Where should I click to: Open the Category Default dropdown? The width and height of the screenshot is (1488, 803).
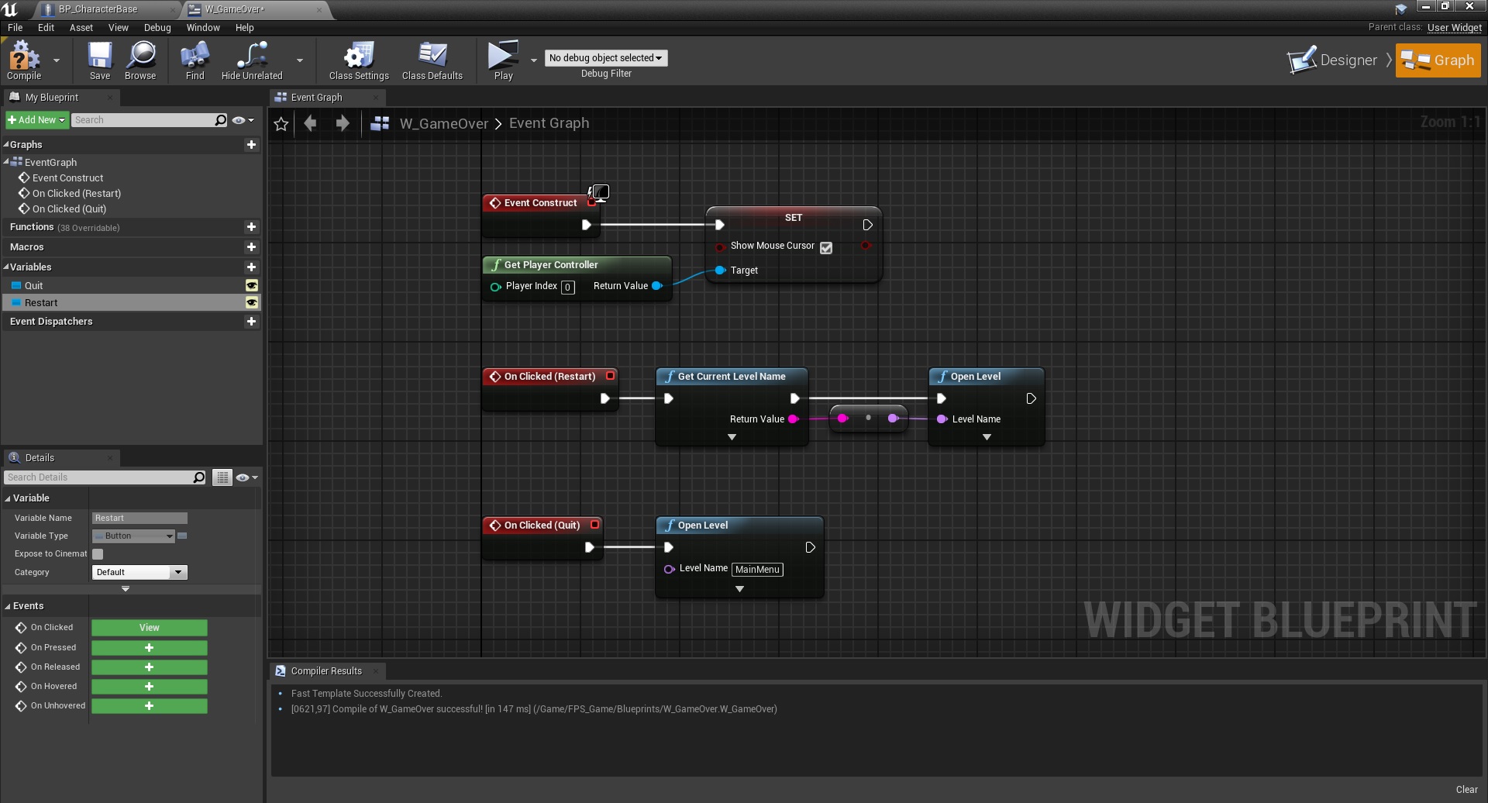[x=139, y=573]
